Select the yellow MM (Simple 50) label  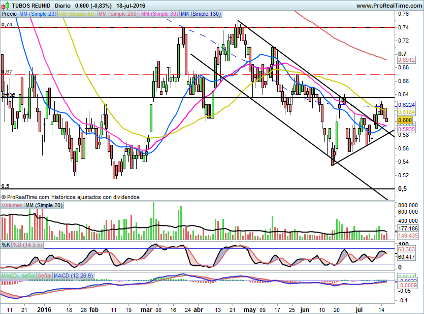[x=77, y=14]
